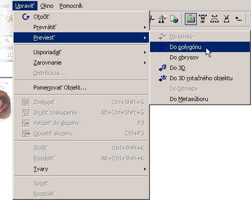The image size is (251, 200).
Task: Click the web page document toolbar icon
Action: [x=174, y=19]
